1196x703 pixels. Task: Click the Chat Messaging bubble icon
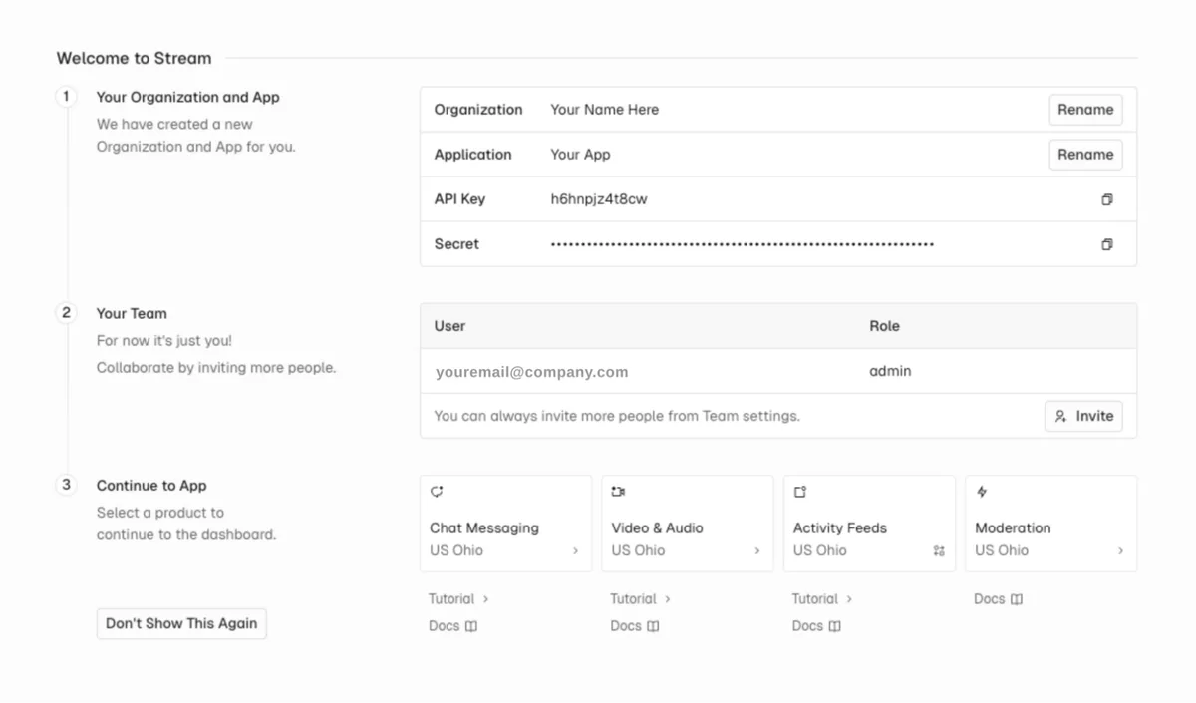(x=437, y=492)
